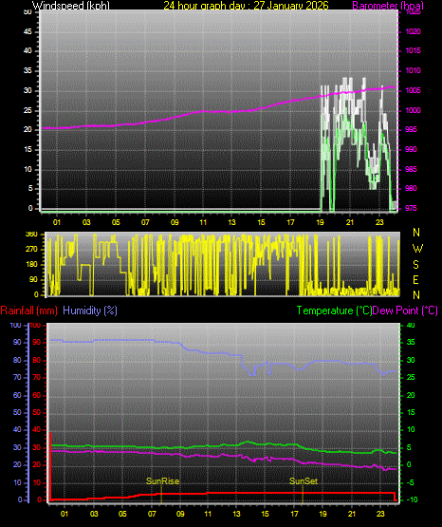Click green temperature axis value 25
The width and height of the screenshot is (442, 527).
pyautogui.click(x=411, y=377)
